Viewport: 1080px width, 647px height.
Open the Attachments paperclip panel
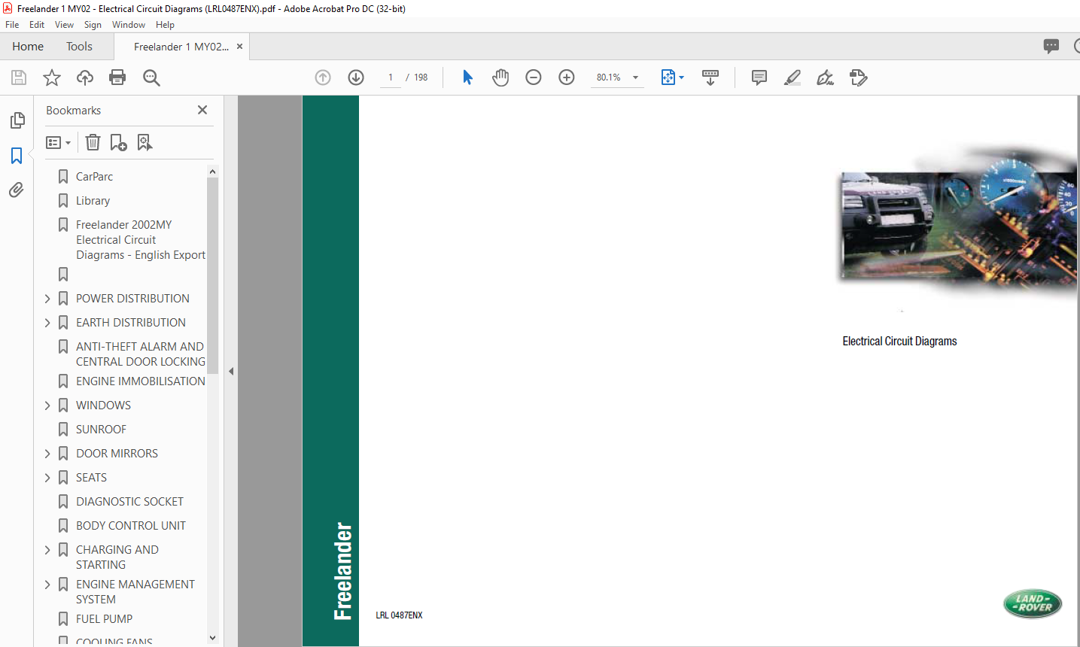click(17, 190)
